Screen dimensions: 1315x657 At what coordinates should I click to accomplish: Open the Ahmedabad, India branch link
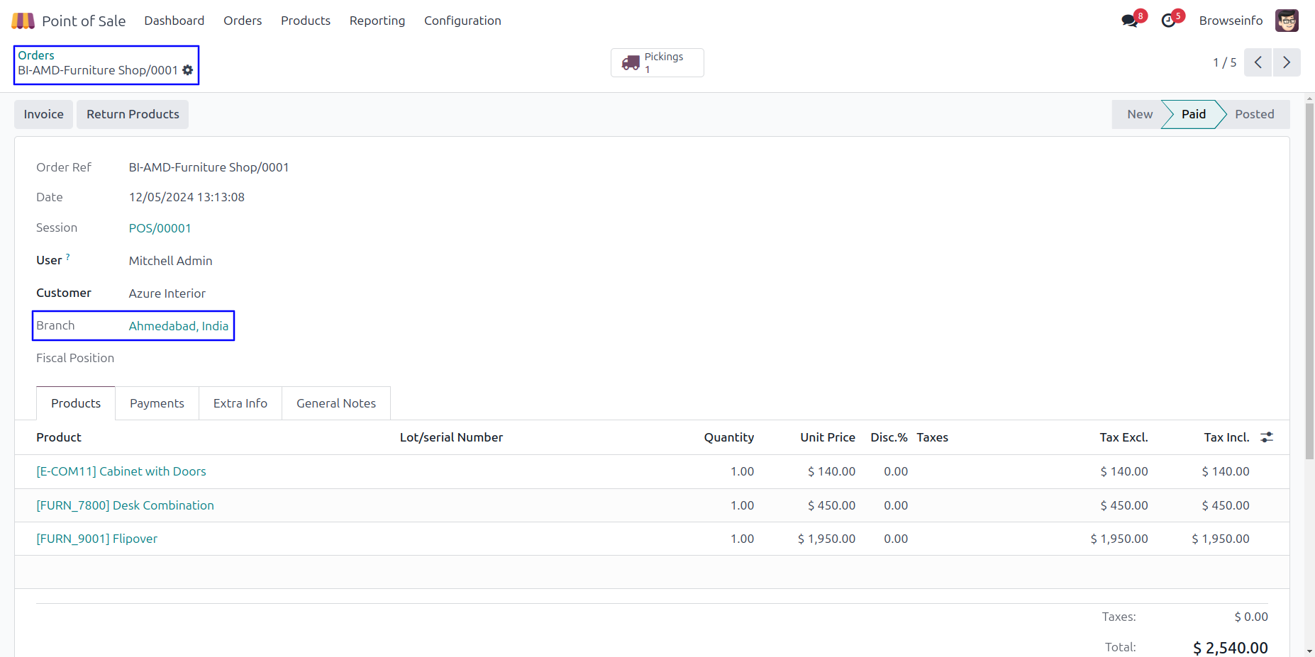click(x=179, y=326)
